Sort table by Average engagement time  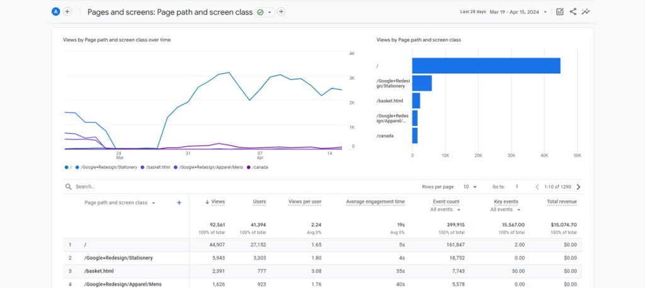(375, 202)
